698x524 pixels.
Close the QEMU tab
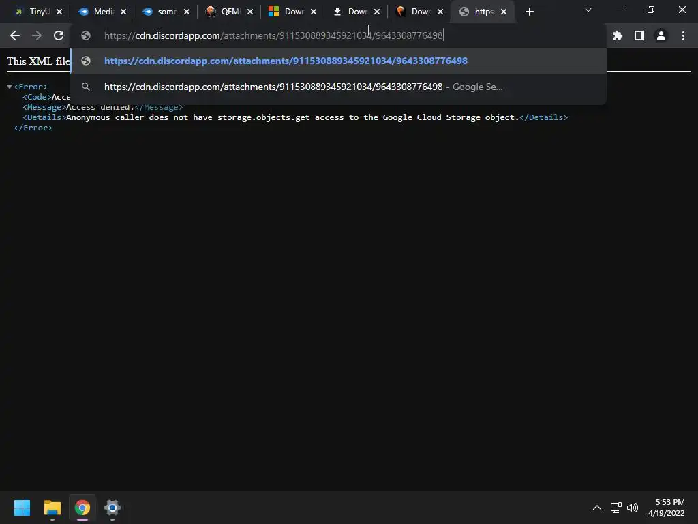pyautogui.click(x=250, y=12)
